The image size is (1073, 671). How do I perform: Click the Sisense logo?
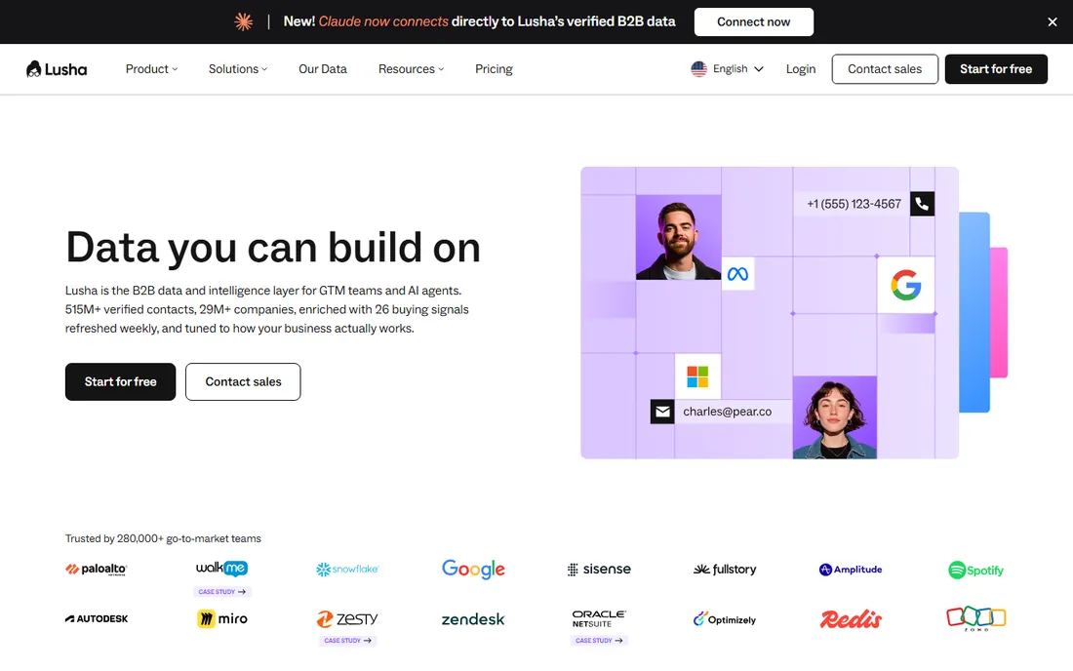coord(600,570)
